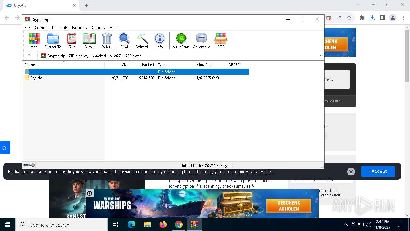Open Chrome menu three dots
The width and height of the screenshot is (410, 231).
403,18
